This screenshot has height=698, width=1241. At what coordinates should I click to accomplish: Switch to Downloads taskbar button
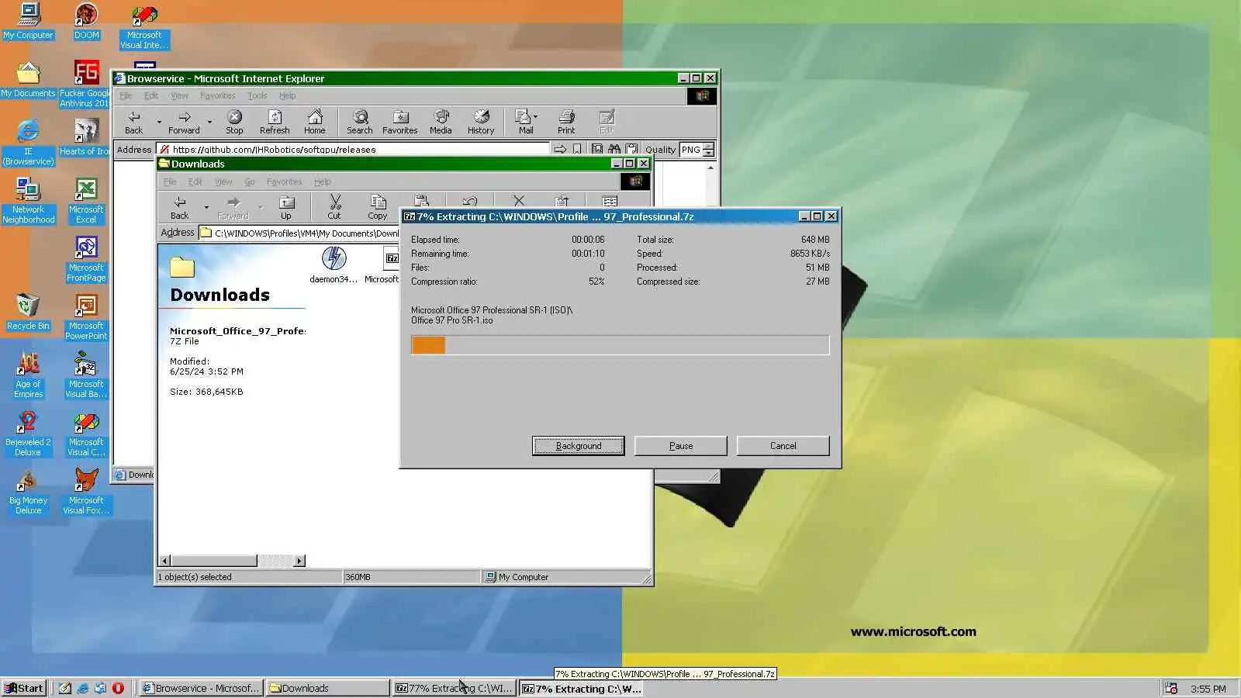[327, 688]
